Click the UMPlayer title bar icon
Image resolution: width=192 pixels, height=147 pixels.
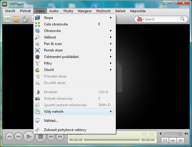pos(5,4)
